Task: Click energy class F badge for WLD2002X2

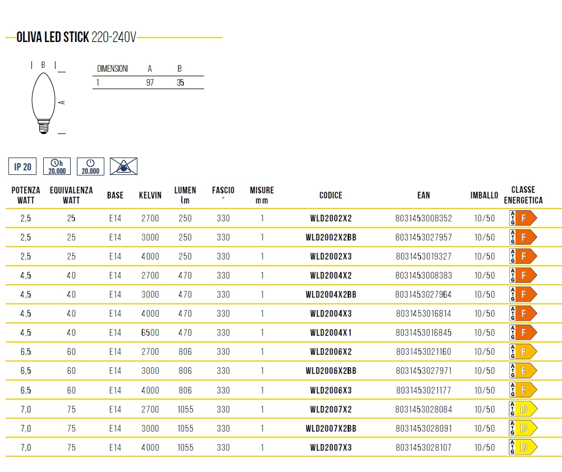Action: (x=523, y=218)
